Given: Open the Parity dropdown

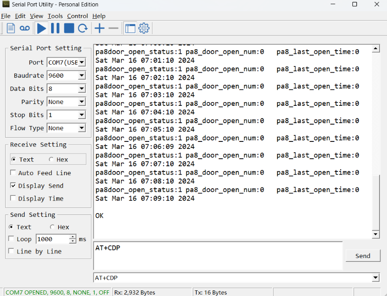Looking at the screenshot, I should [82, 102].
